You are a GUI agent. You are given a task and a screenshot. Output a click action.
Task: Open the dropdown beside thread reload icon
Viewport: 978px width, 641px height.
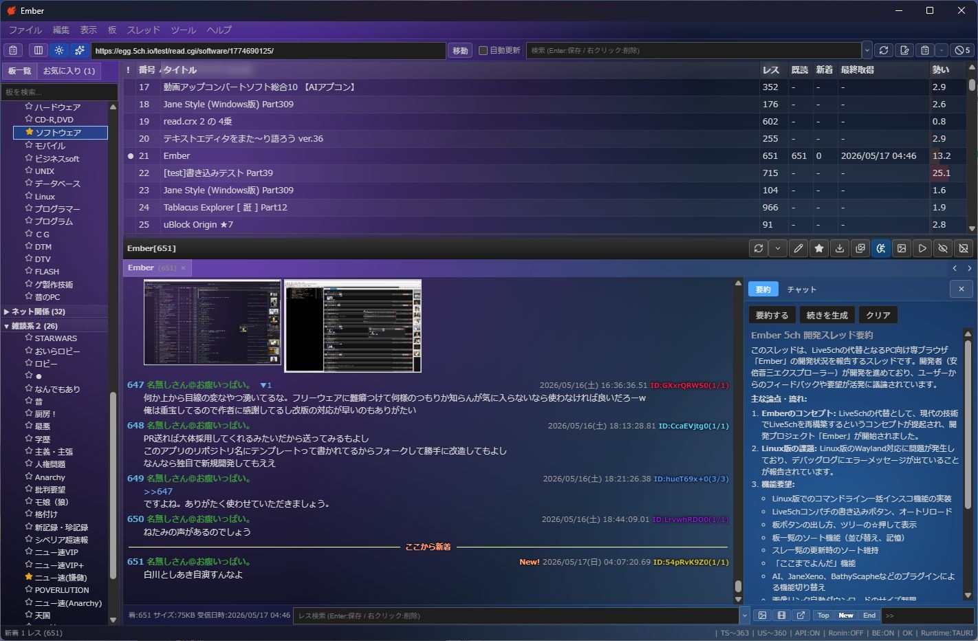[x=777, y=248]
